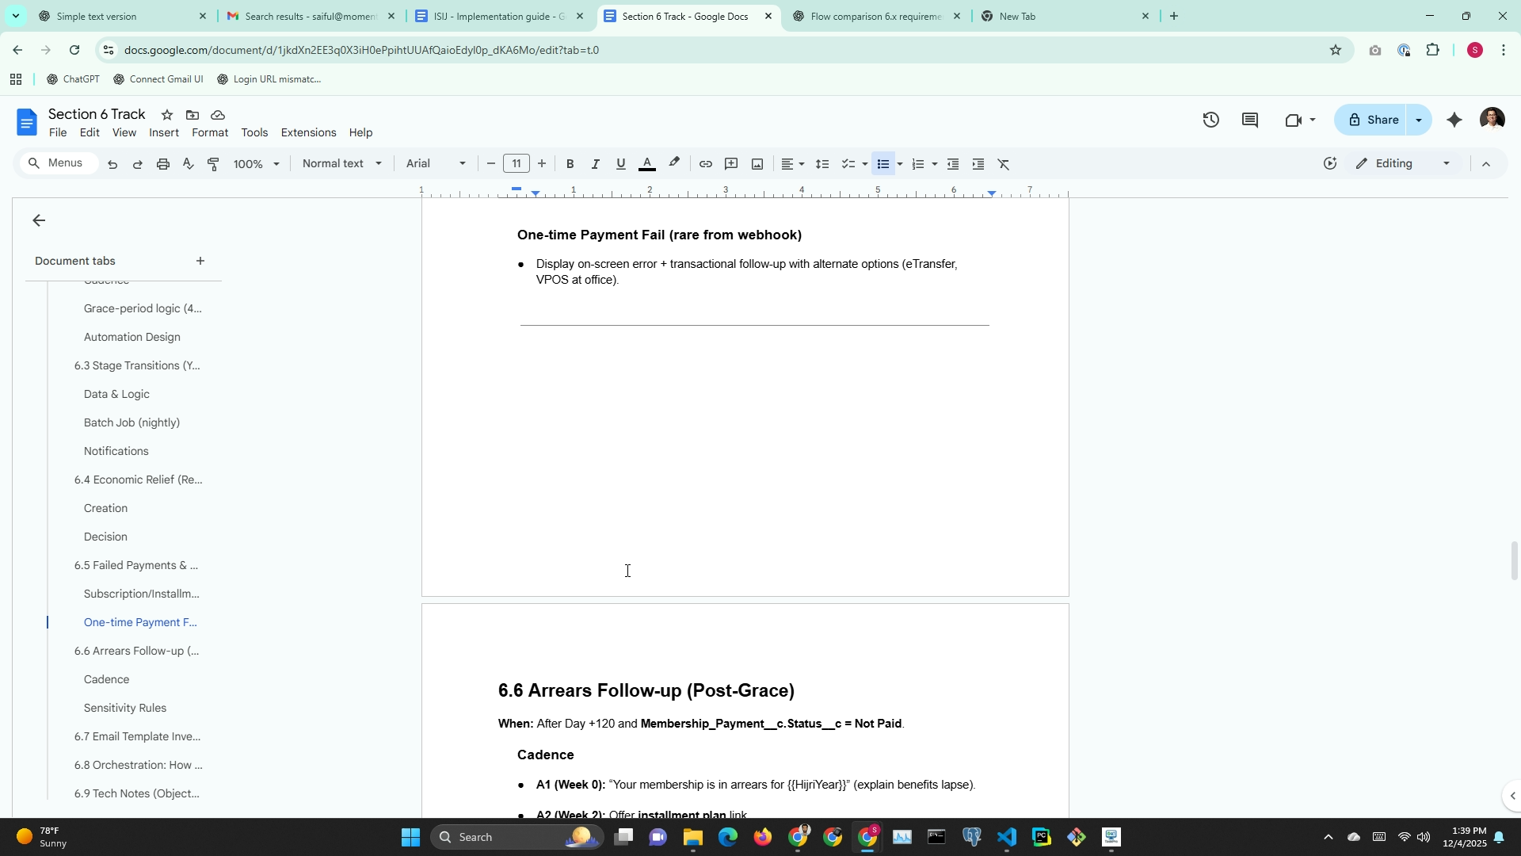The height and width of the screenshot is (856, 1521).
Task: Open the Insert menu
Action: tap(163, 132)
